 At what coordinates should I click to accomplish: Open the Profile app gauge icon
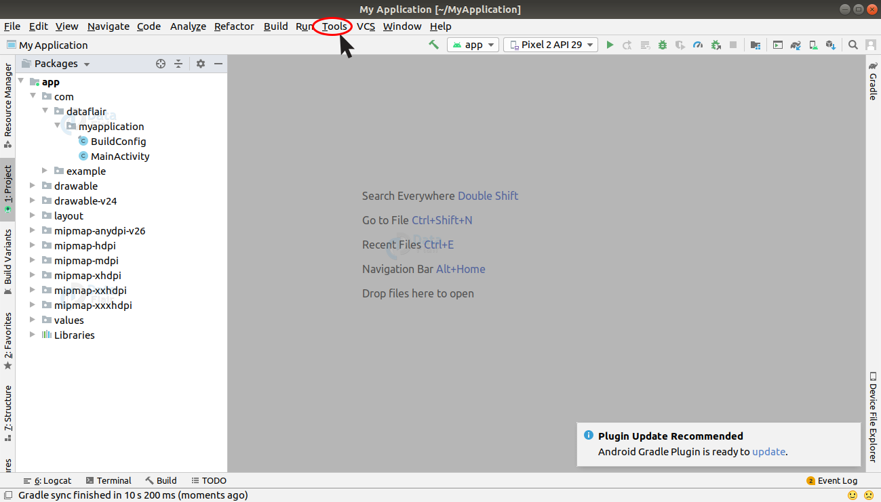(698, 45)
